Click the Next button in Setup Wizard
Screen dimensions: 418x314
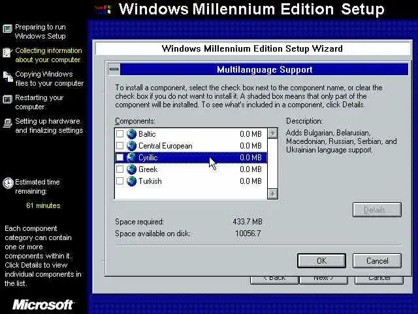(x=324, y=279)
